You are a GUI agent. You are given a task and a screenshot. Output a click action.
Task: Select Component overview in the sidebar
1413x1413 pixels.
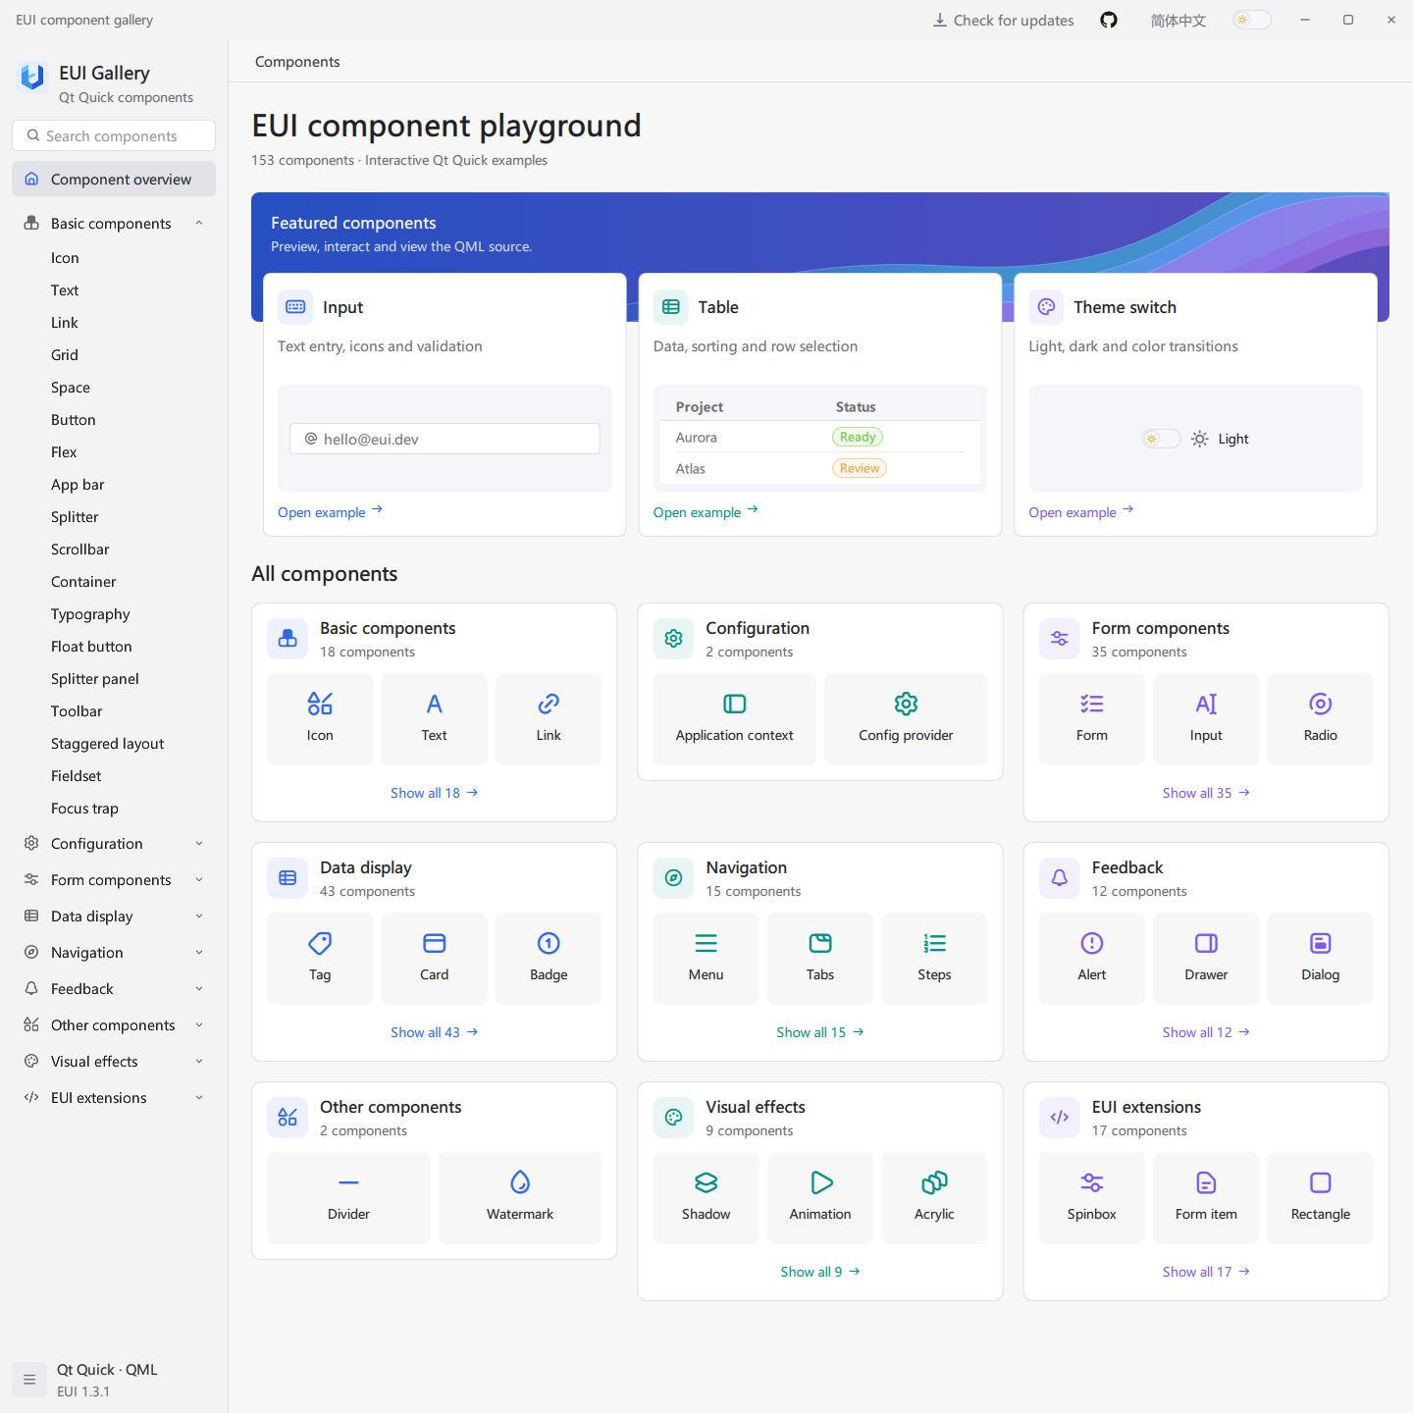[114, 179]
